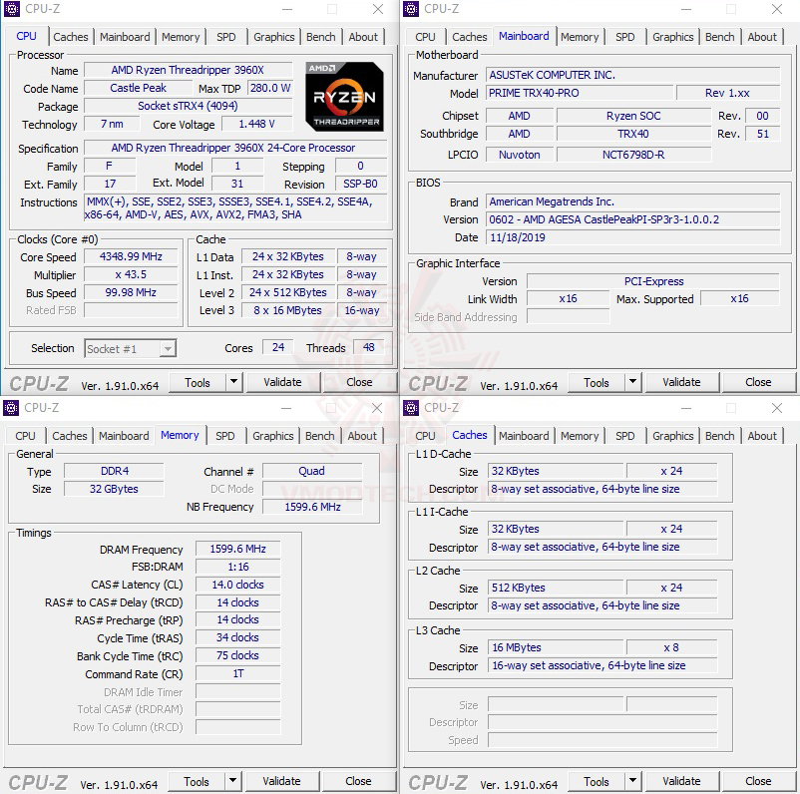This screenshot has height=794, width=800.
Task: Click the CPU-Z icon in the CPU window title bar
Action: click(11, 9)
